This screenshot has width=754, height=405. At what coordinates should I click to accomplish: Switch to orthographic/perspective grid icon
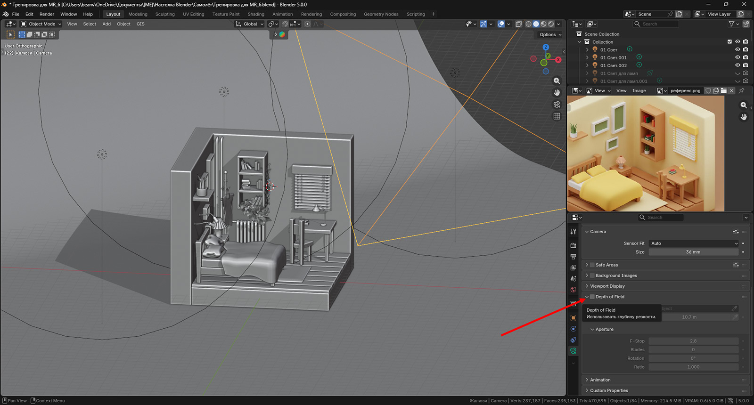557,116
